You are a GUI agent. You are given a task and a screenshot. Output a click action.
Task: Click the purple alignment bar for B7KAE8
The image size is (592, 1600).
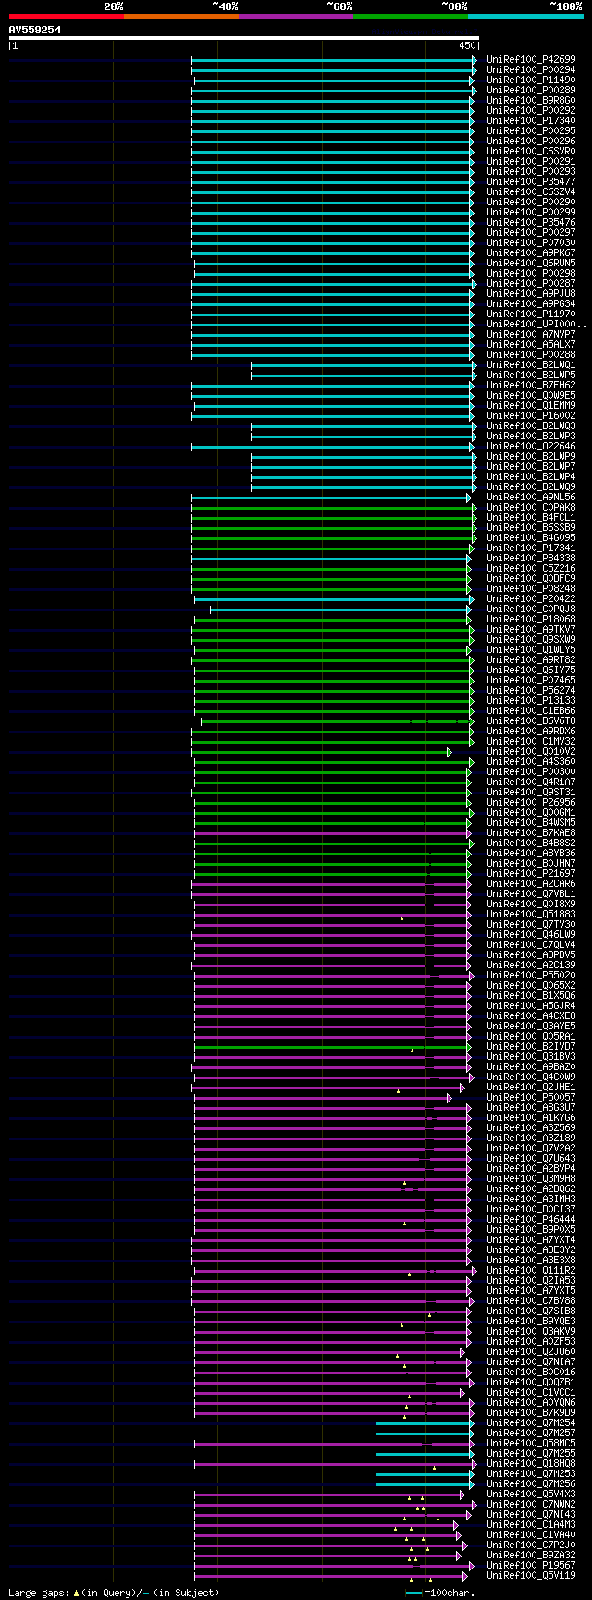[x=332, y=833]
